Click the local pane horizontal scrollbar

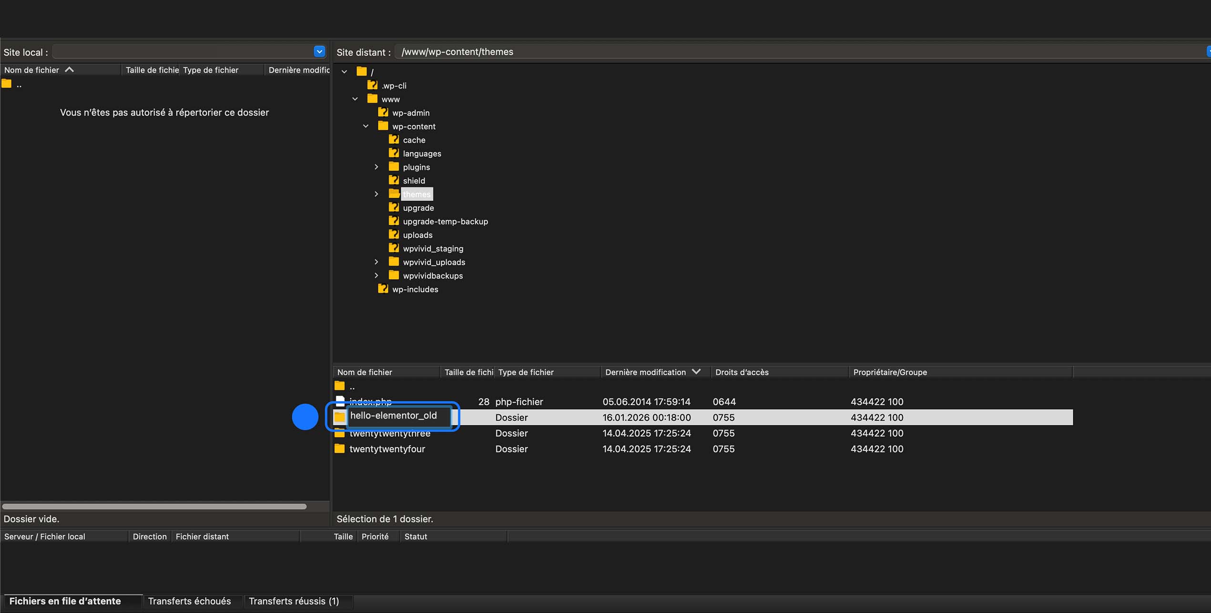click(x=154, y=506)
